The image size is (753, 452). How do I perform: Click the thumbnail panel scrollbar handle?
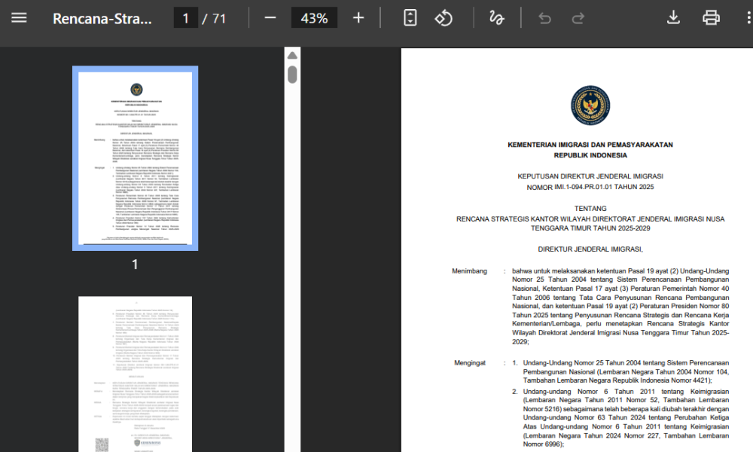point(292,75)
